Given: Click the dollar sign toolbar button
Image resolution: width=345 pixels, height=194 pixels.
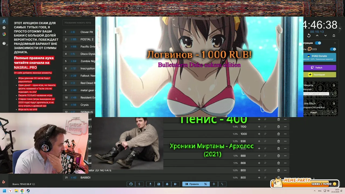Looking at the screenshot, I should coord(139,184).
